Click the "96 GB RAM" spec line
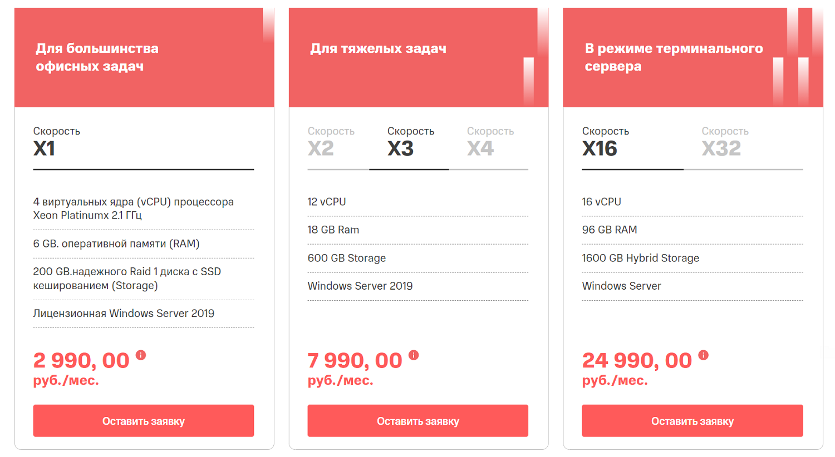The width and height of the screenshot is (835, 457). (x=610, y=230)
